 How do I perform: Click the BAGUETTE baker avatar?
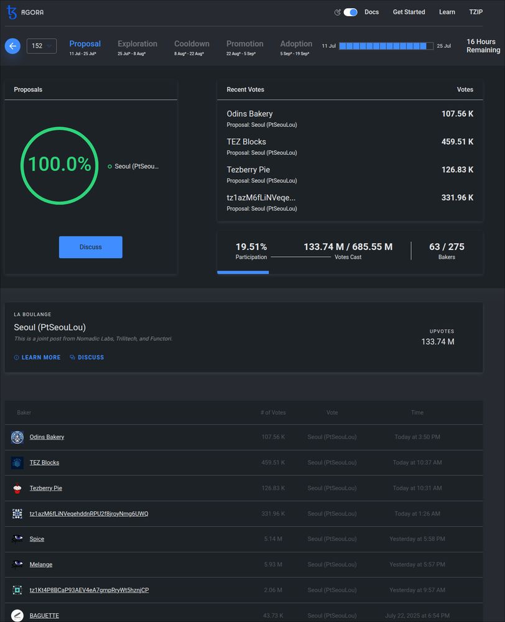point(17,615)
